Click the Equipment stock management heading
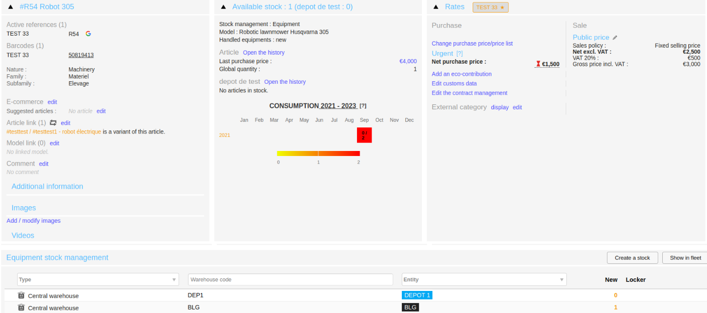Image resolution: width=707 pixels, height=313 pixels. (57, 258)
